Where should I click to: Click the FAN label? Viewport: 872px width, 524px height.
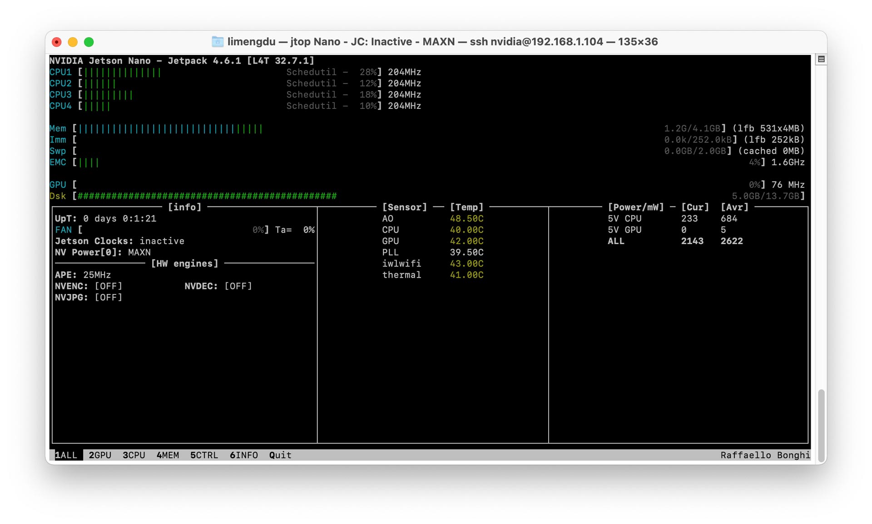pyautogui.click(x=63, y=230)
